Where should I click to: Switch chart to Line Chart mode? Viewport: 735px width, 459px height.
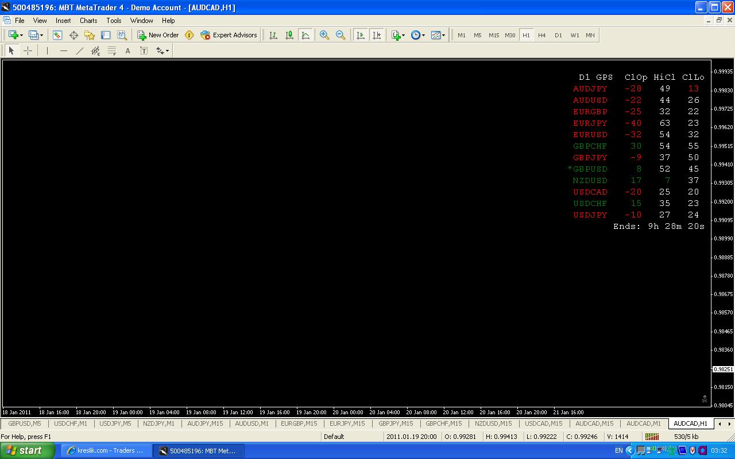click(x=305, y=35)
